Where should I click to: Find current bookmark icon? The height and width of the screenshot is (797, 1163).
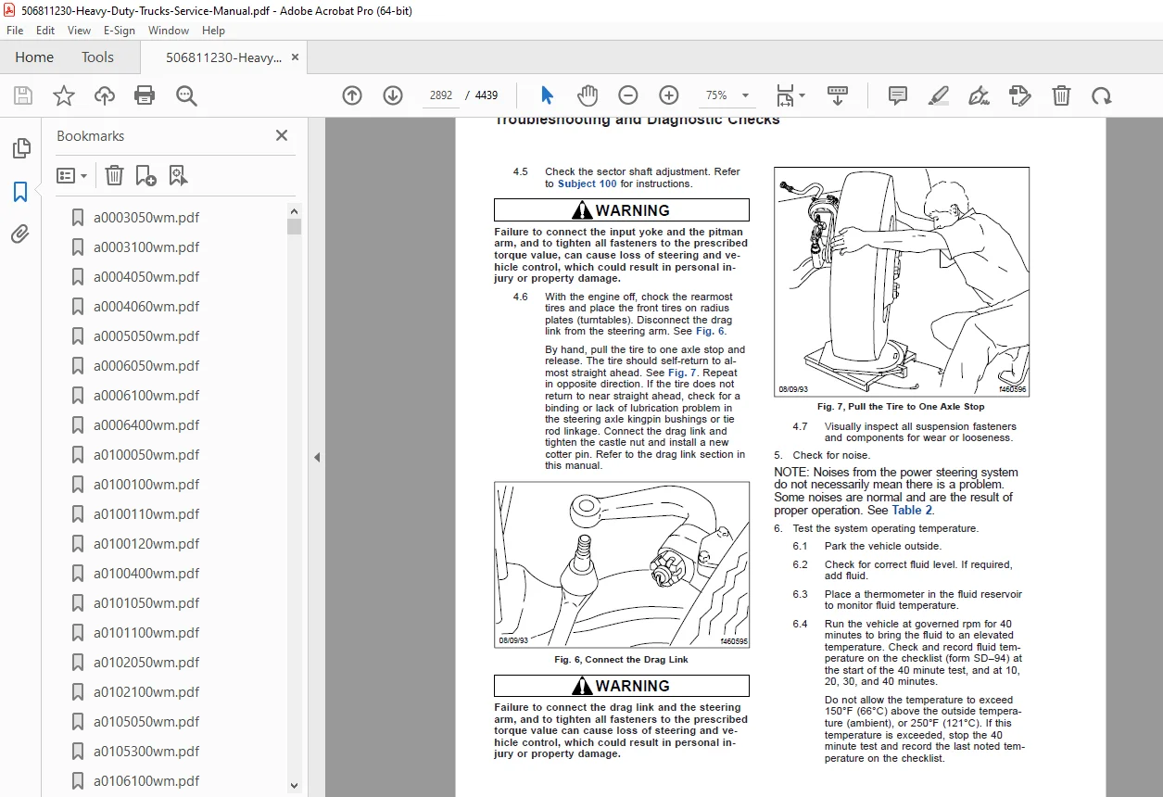click(x=179, y=175)
